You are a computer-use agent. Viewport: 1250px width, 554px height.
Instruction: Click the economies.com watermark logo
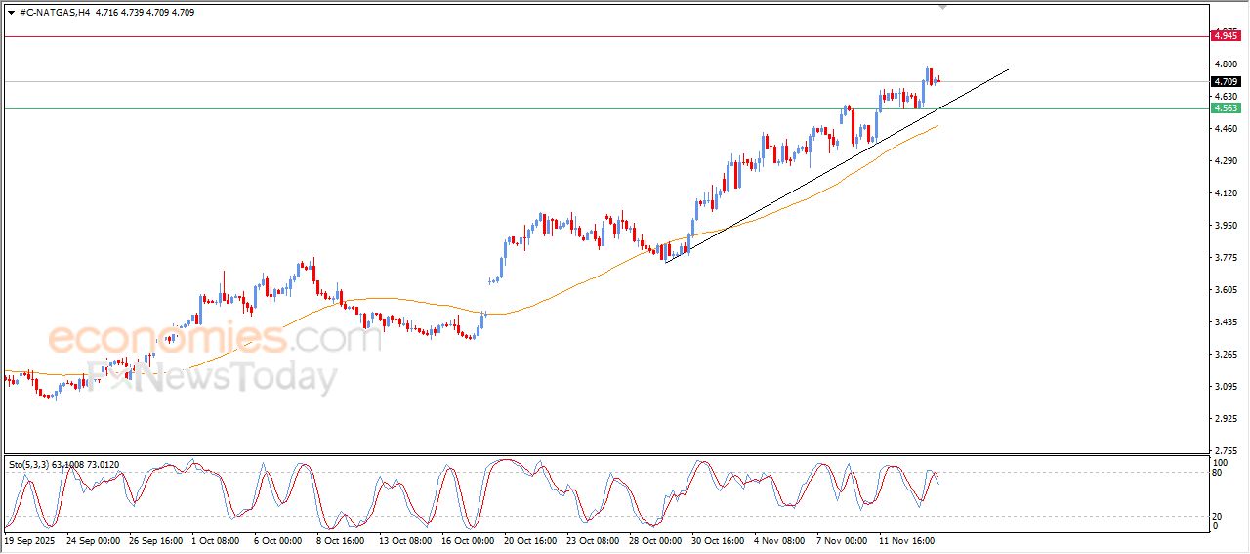click(215, 339)
